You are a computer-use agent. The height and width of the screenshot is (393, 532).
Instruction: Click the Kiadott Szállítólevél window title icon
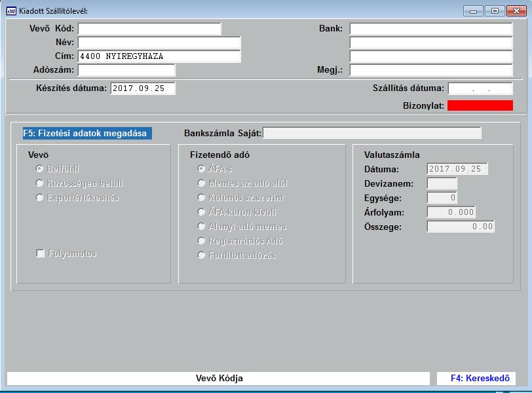[x=11, y=11]
